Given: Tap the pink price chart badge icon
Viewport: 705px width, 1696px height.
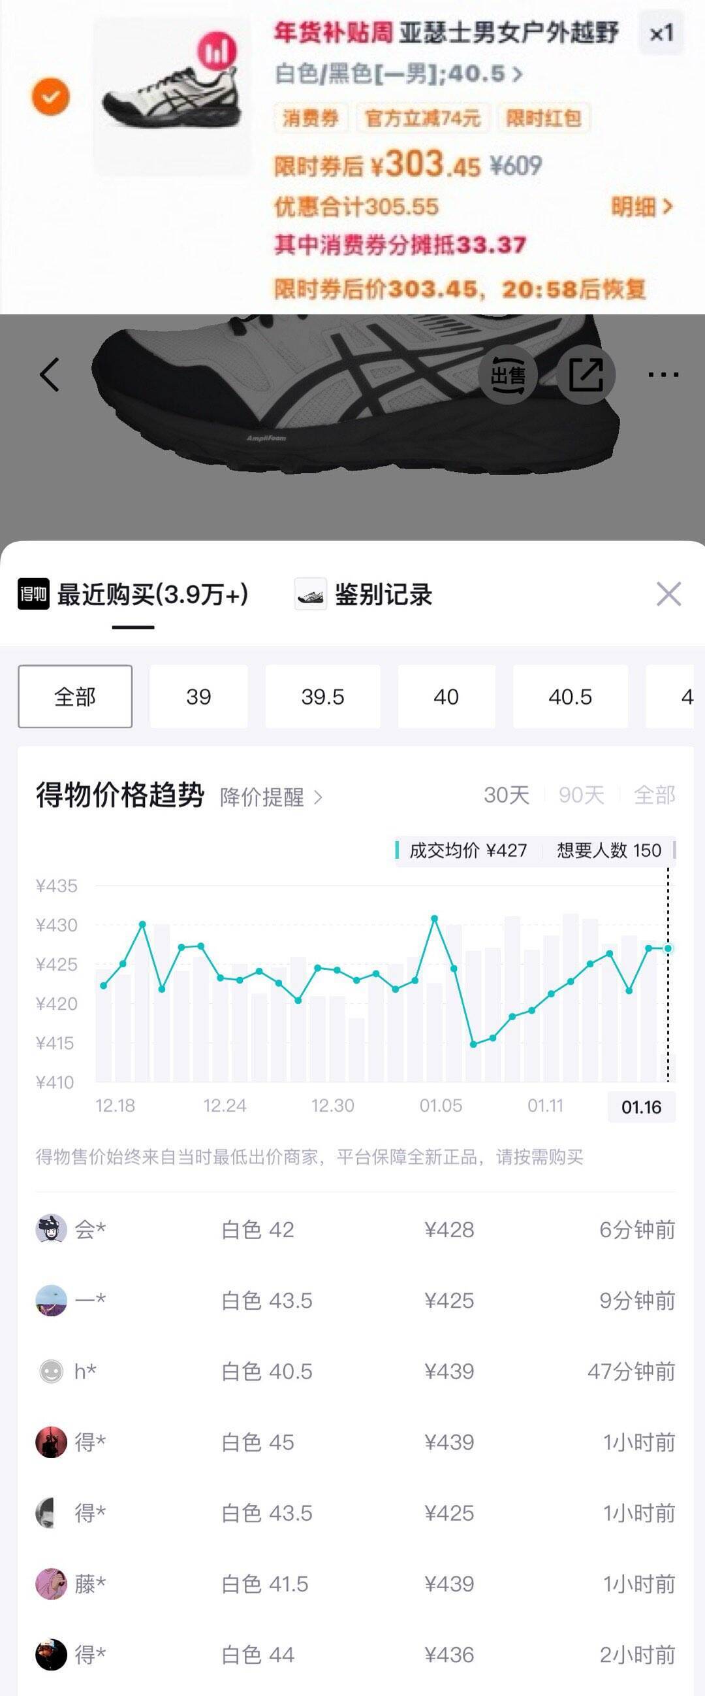Looking at the screenshot, I should click(217, 50).
